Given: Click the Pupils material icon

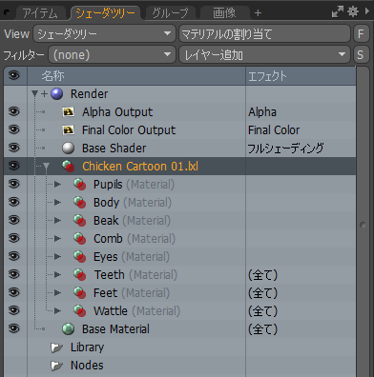Looking at the screenshot, I should [x=79, y=184].
